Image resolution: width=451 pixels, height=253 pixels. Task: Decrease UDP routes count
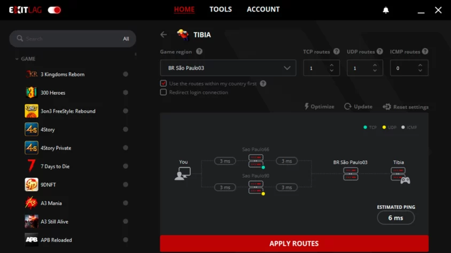pyautogui.click(x=375, y=70)
